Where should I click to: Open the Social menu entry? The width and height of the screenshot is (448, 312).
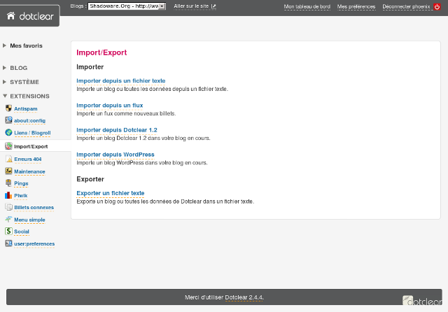[x=22, y=232]
